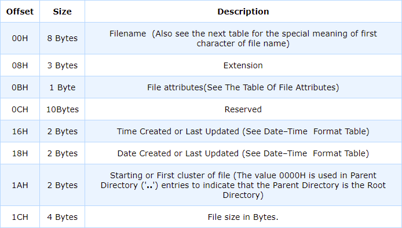The height and width of the screenshot is (228, 402).
Task: Click the File attributes description cell
Action: [x=243, y=87]
